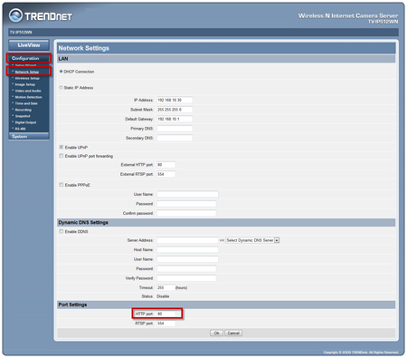Select the DHCP Connection option

tap(61, 72)
